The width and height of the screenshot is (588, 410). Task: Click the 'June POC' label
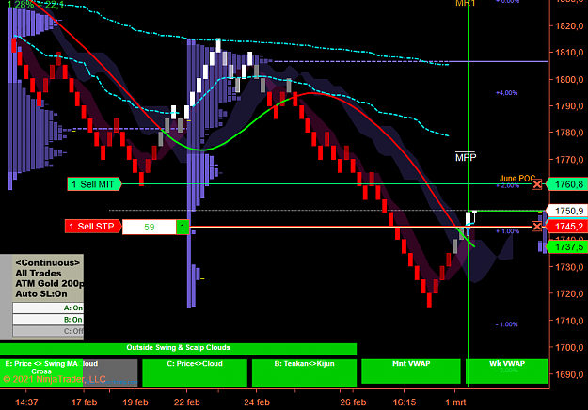pos(517,179)
